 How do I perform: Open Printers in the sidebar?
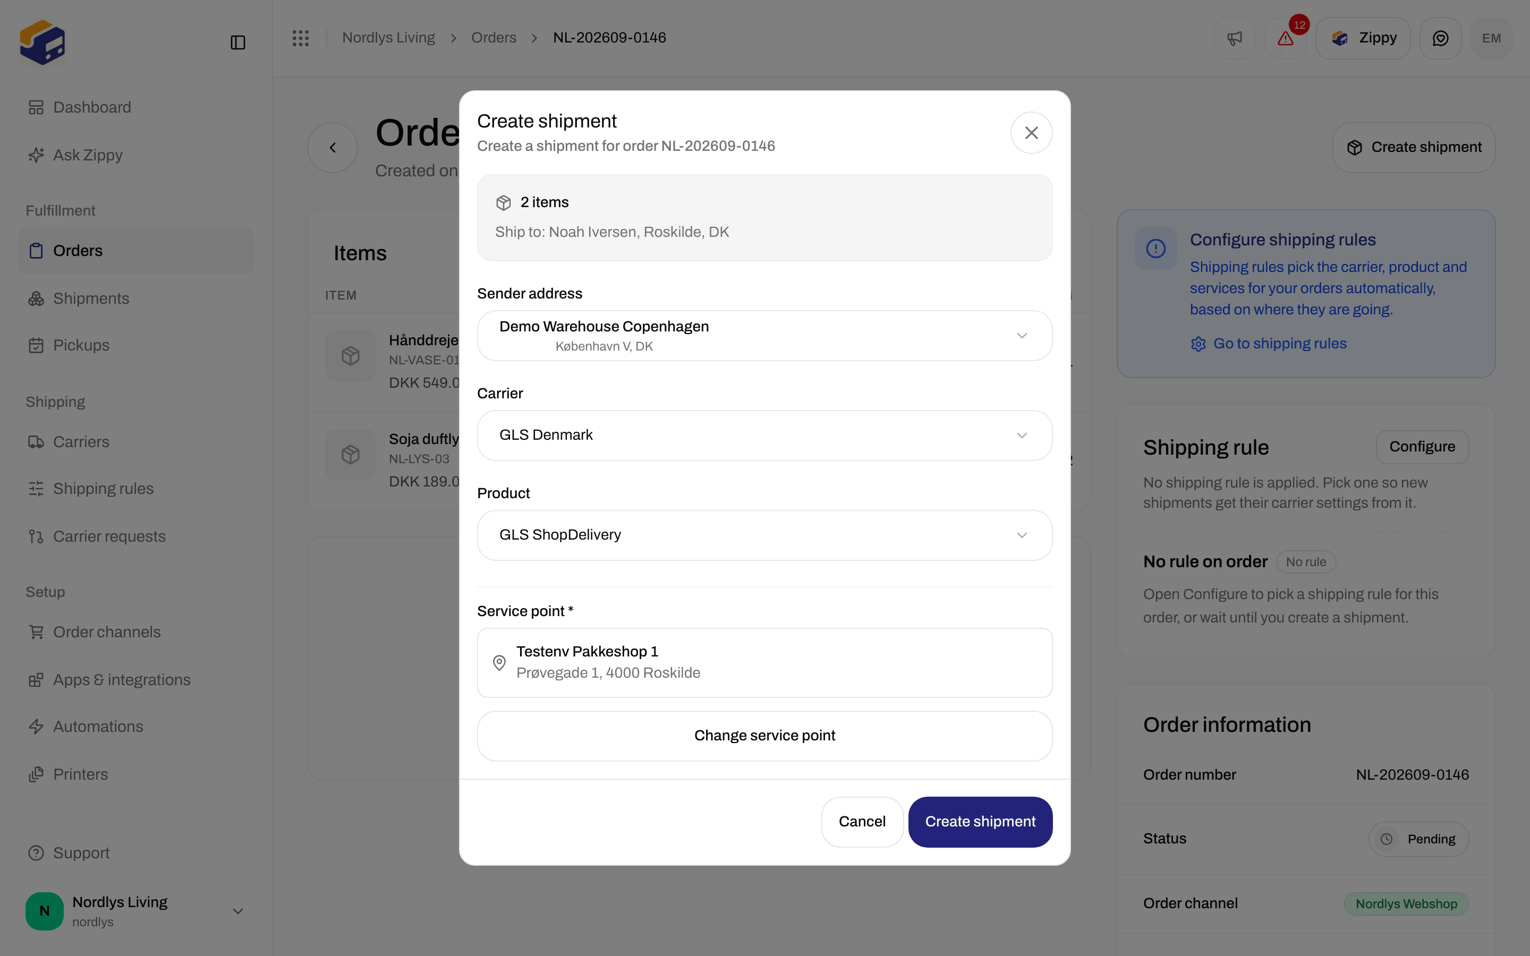[135, 774]
